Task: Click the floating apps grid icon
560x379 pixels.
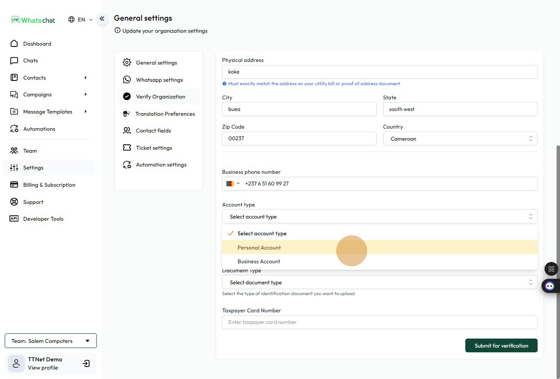Action: [x=551, y=269]
